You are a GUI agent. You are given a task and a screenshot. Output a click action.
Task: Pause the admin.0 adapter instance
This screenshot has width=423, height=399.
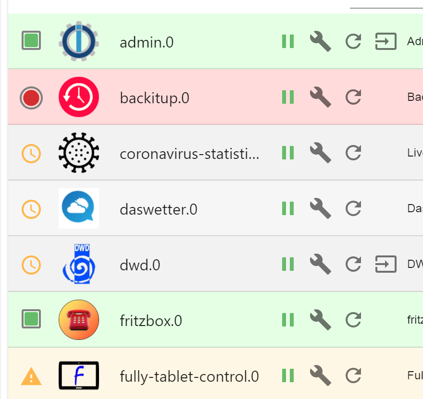[287, 41]
